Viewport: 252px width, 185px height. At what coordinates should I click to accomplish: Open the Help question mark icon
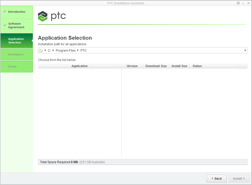238,3
